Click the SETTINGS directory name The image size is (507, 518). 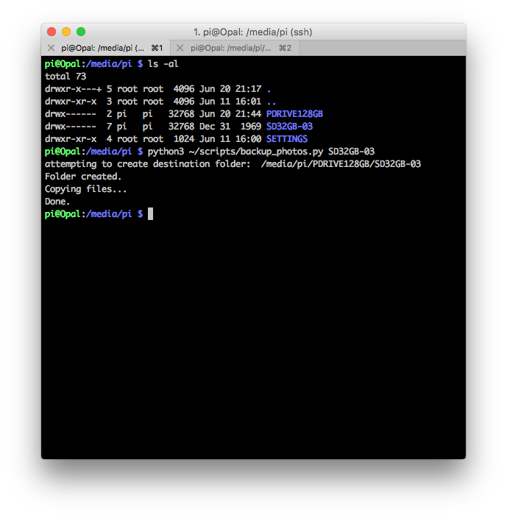pos(286,139)
